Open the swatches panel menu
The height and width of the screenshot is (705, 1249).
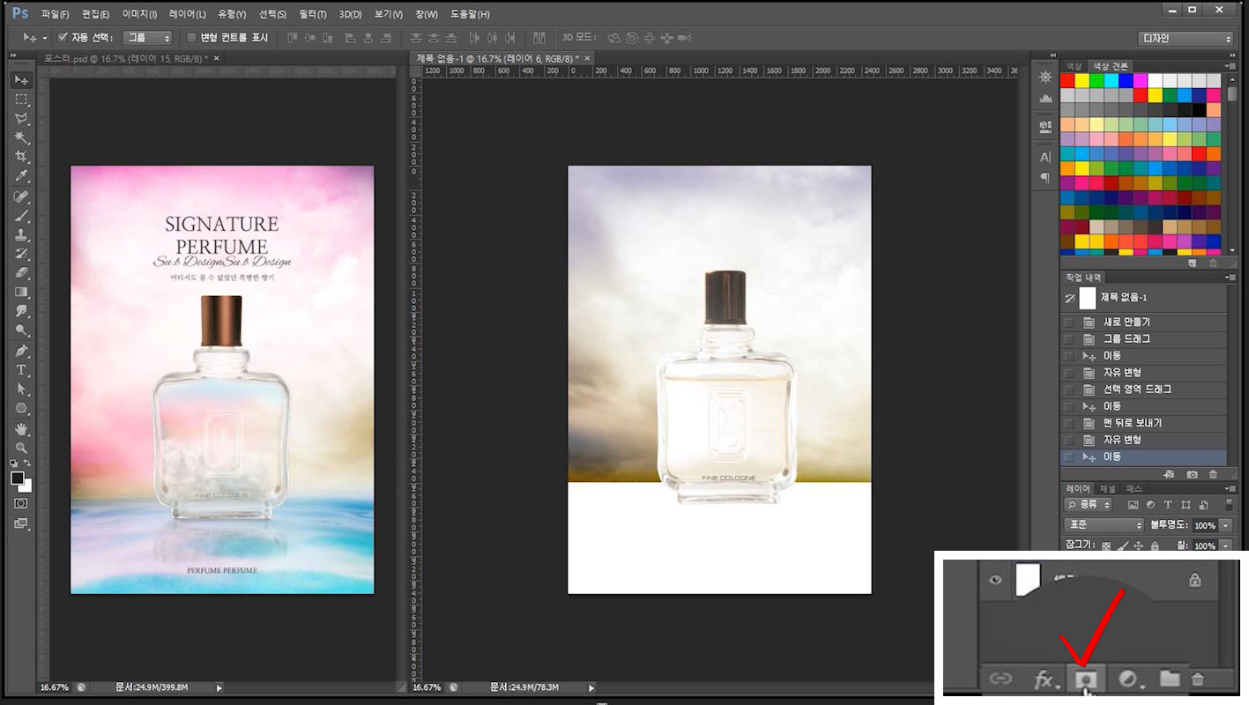click(x=1230, y=66)
